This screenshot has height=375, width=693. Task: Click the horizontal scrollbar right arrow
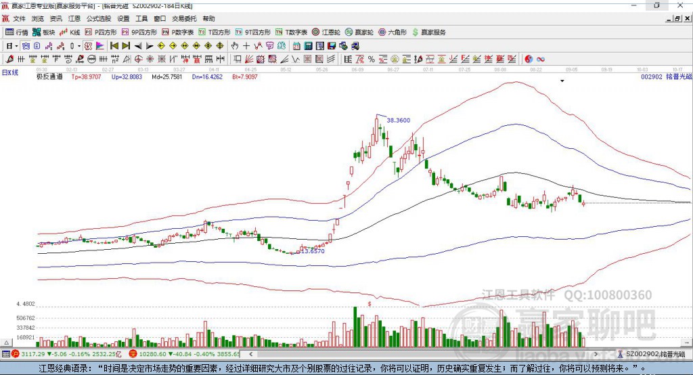pyautogui.click(x=596, y=354)
